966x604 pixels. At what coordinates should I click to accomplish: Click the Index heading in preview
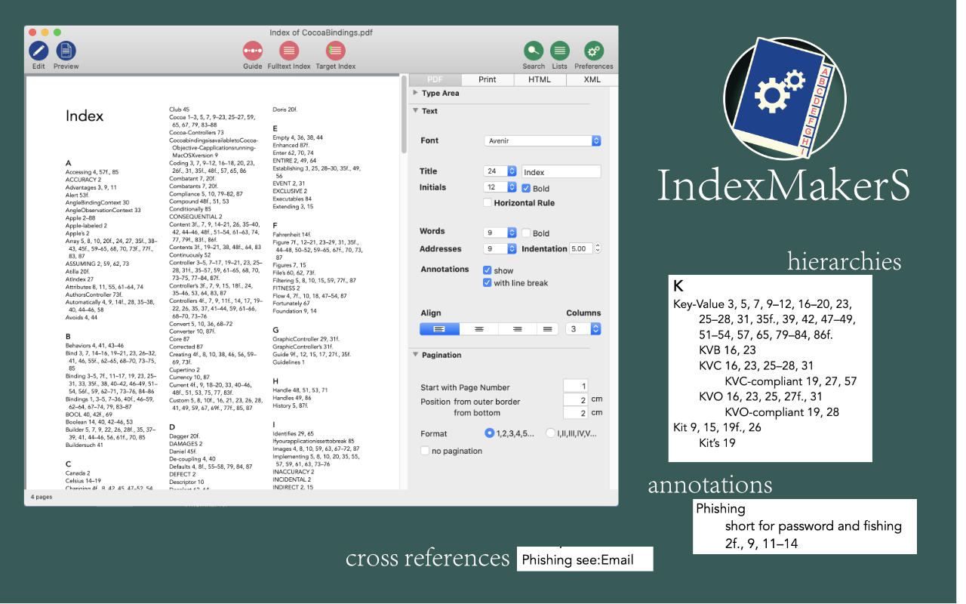click(x=85, y=116)
